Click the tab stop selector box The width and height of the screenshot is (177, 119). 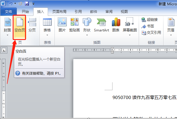(x=4, y=50)
